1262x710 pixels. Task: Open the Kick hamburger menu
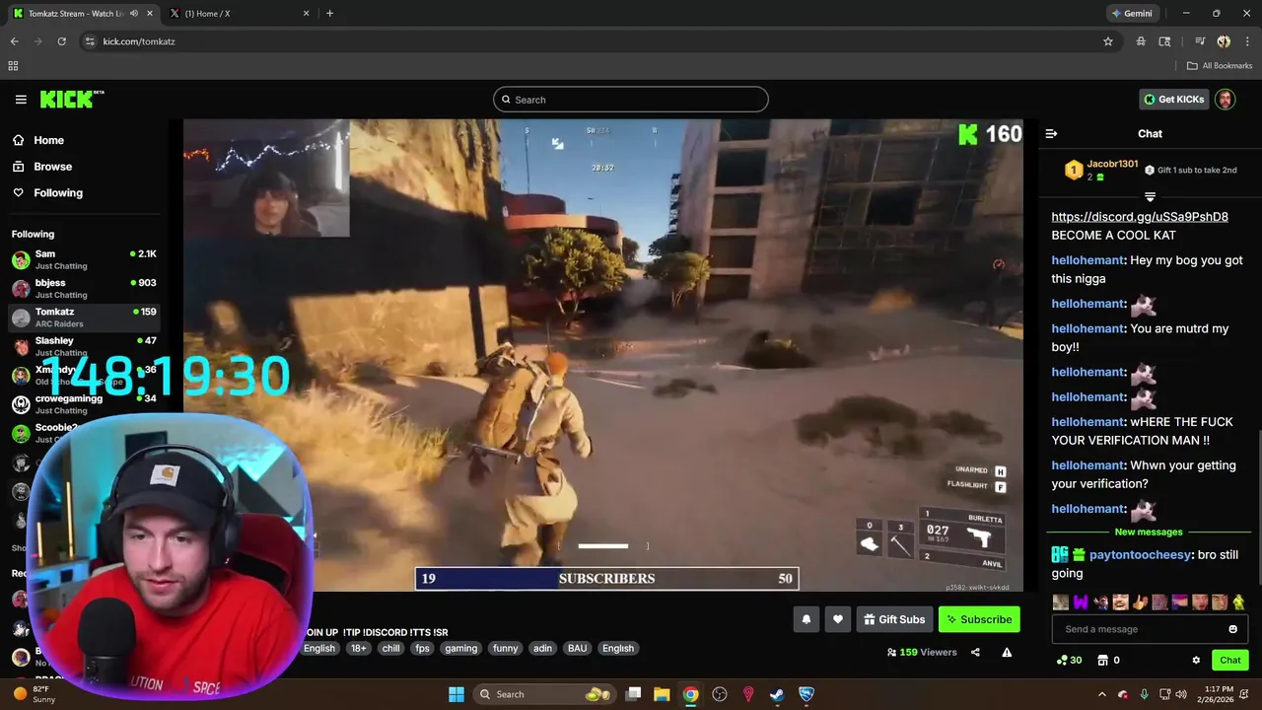tap(21, 100)
